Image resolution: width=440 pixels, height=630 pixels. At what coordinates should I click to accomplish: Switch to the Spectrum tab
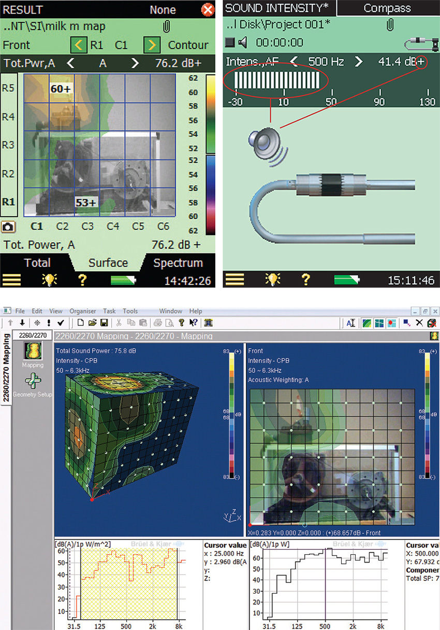(x=178, y=263)
